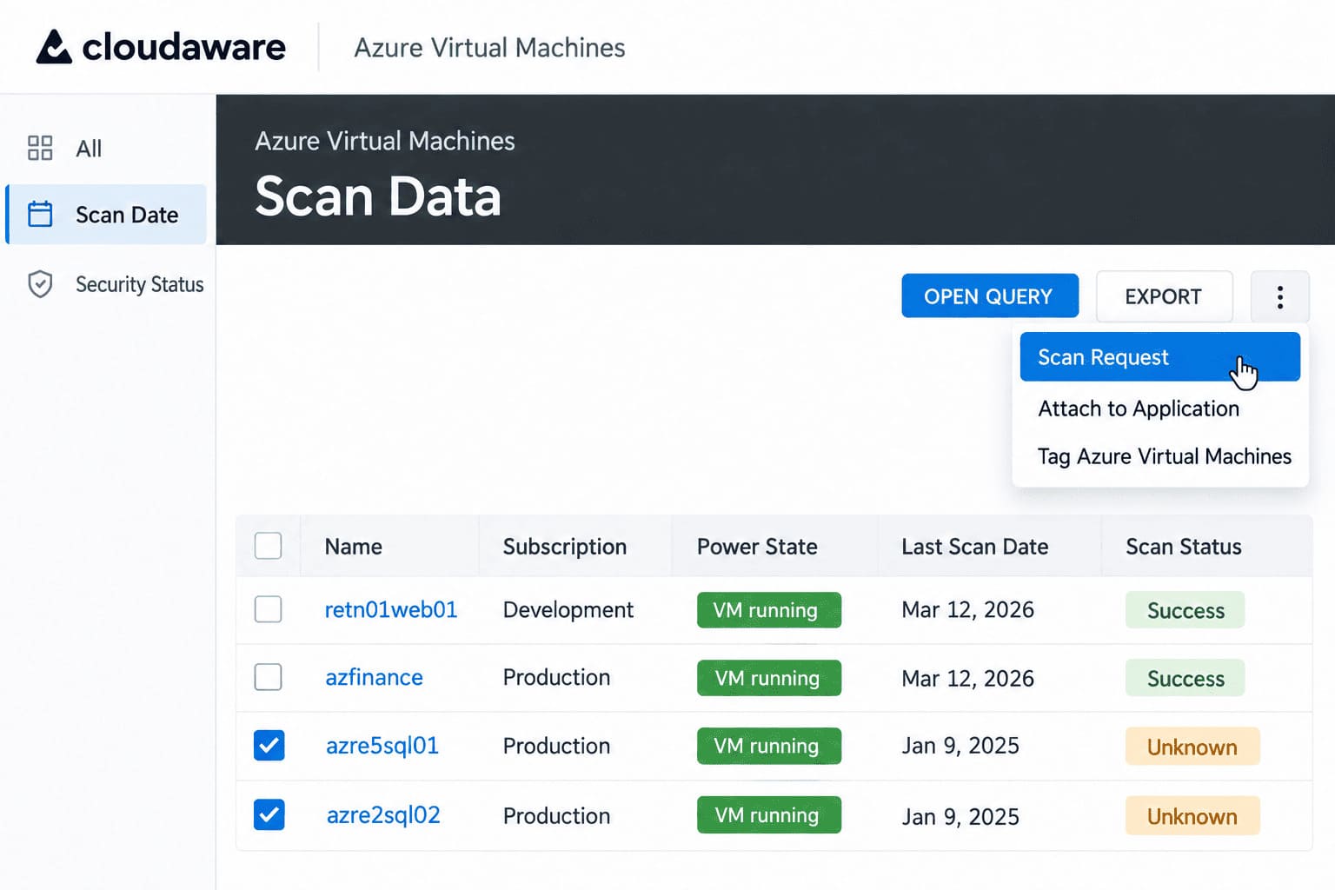Click the Scan Data page heading
This screenshot has width=1335, height=890.
click(x=378, y=196)
